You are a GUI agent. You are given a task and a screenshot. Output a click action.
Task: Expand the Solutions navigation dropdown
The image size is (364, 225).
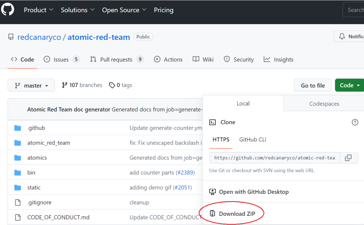pyautogui.click(x=77, y=10)
